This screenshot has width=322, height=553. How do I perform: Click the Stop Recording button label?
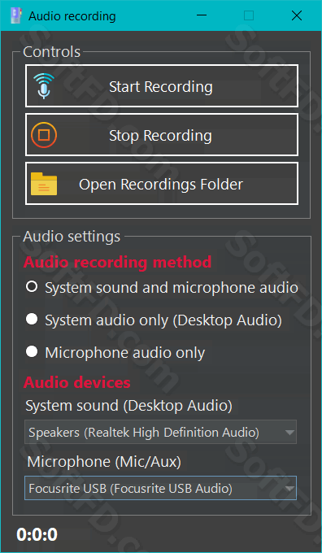pos(160,136)
